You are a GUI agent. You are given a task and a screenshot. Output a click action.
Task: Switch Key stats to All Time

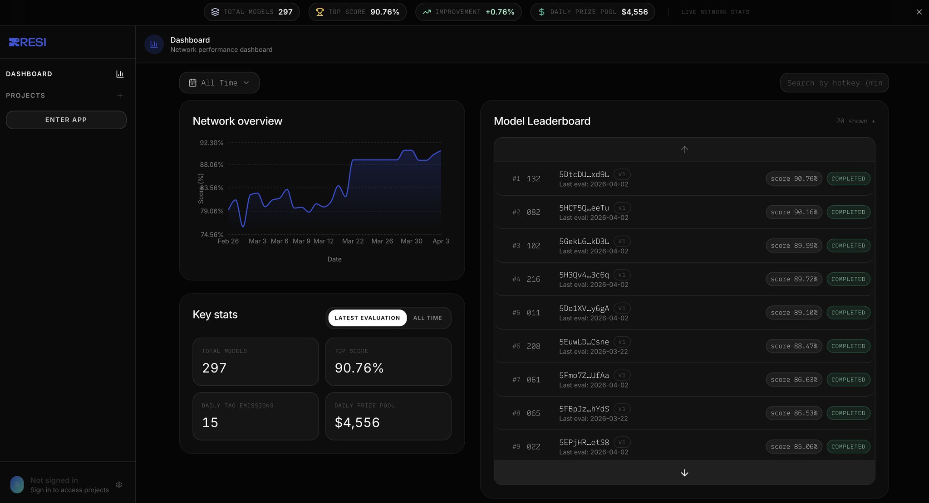428,318
